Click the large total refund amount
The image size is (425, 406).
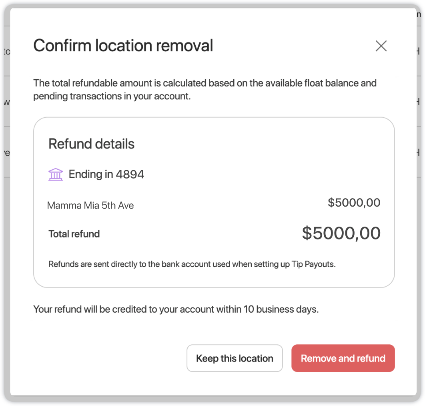pyautogui.click(x=341, y=233)
